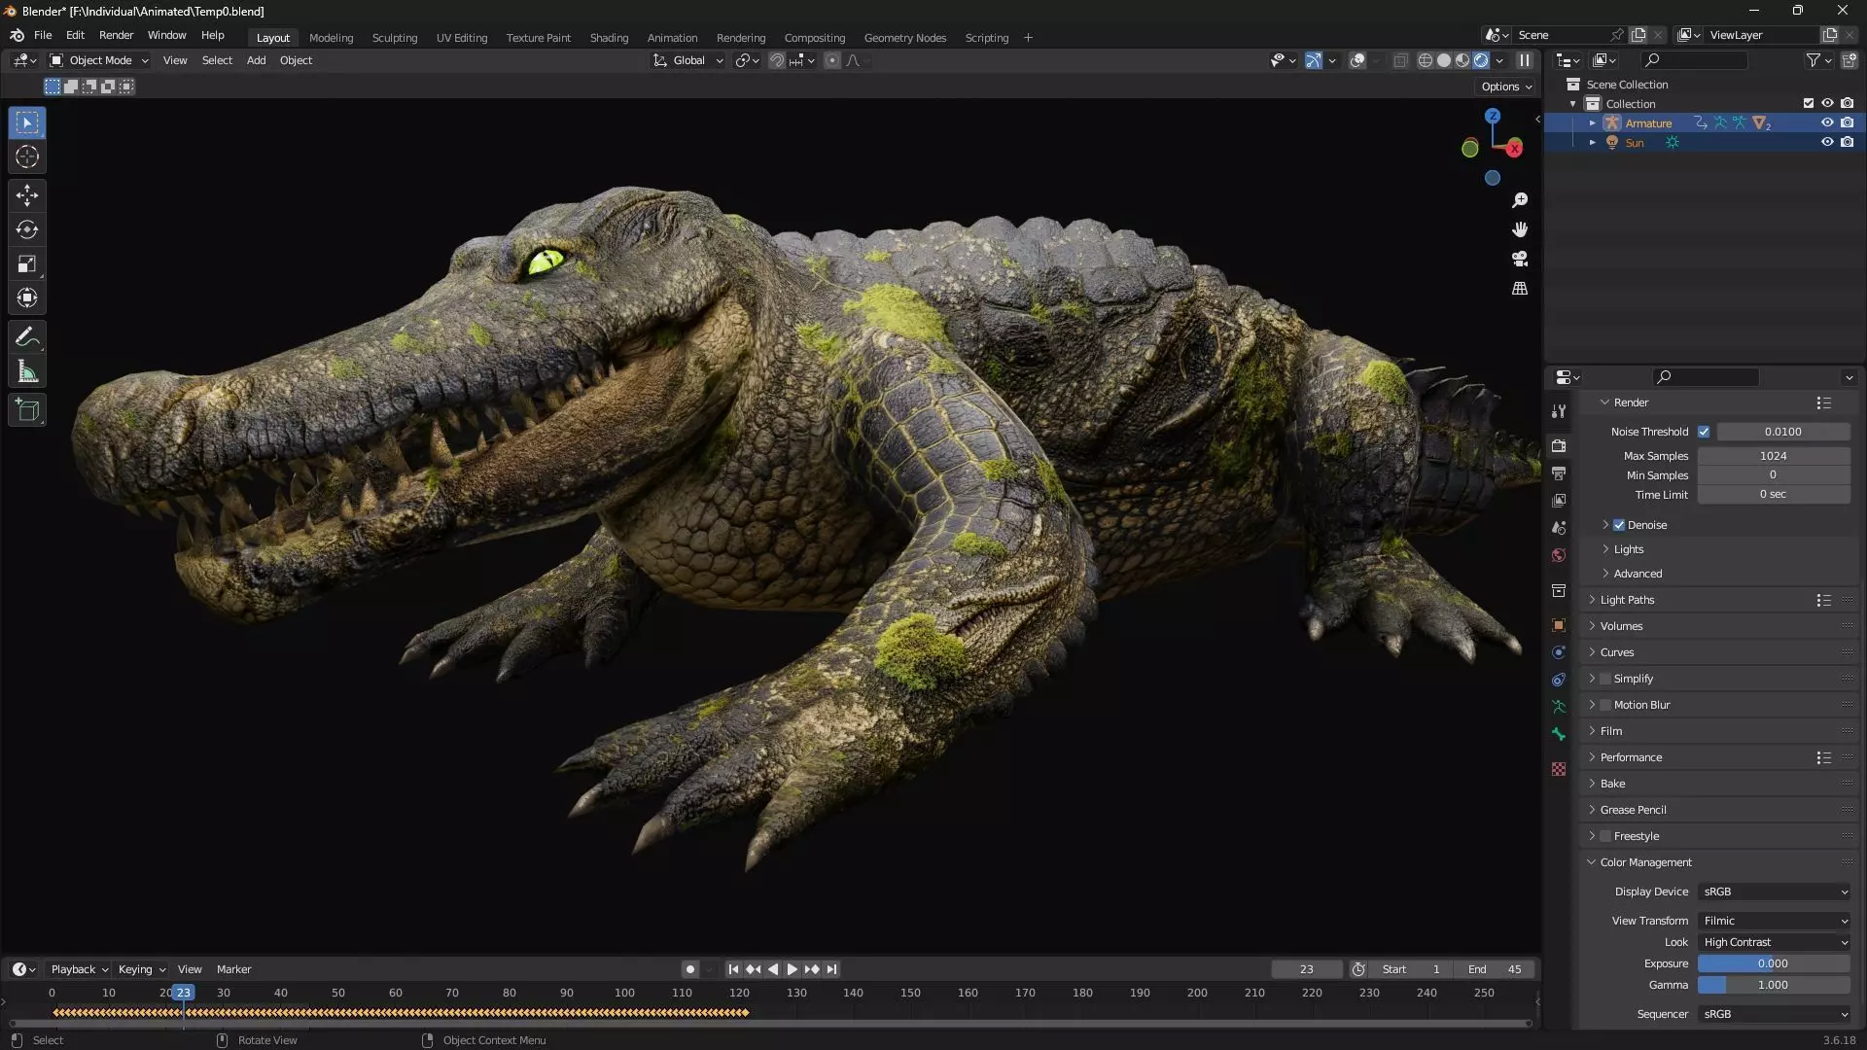Switch to the Geometry Nodes workspace tab
1867x1050 pixels.
[904, 38]
